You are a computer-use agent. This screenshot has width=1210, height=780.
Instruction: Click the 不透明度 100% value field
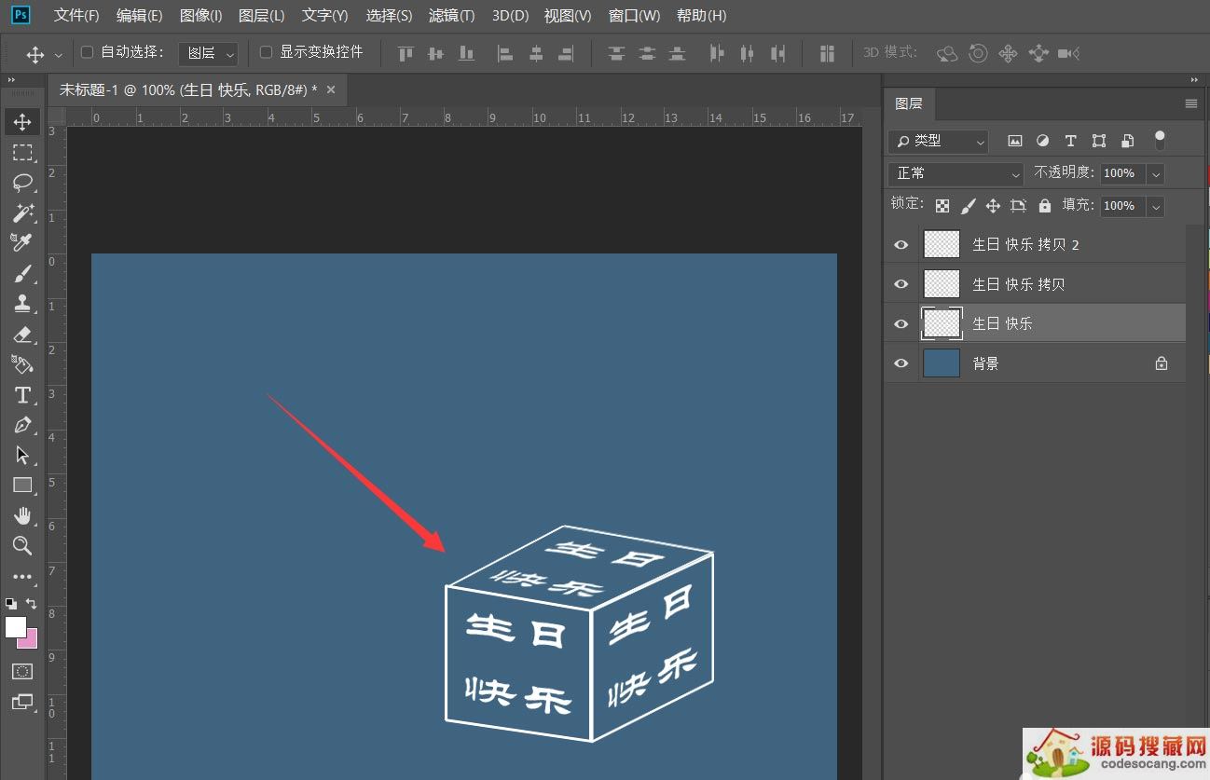pos(1122,173)
